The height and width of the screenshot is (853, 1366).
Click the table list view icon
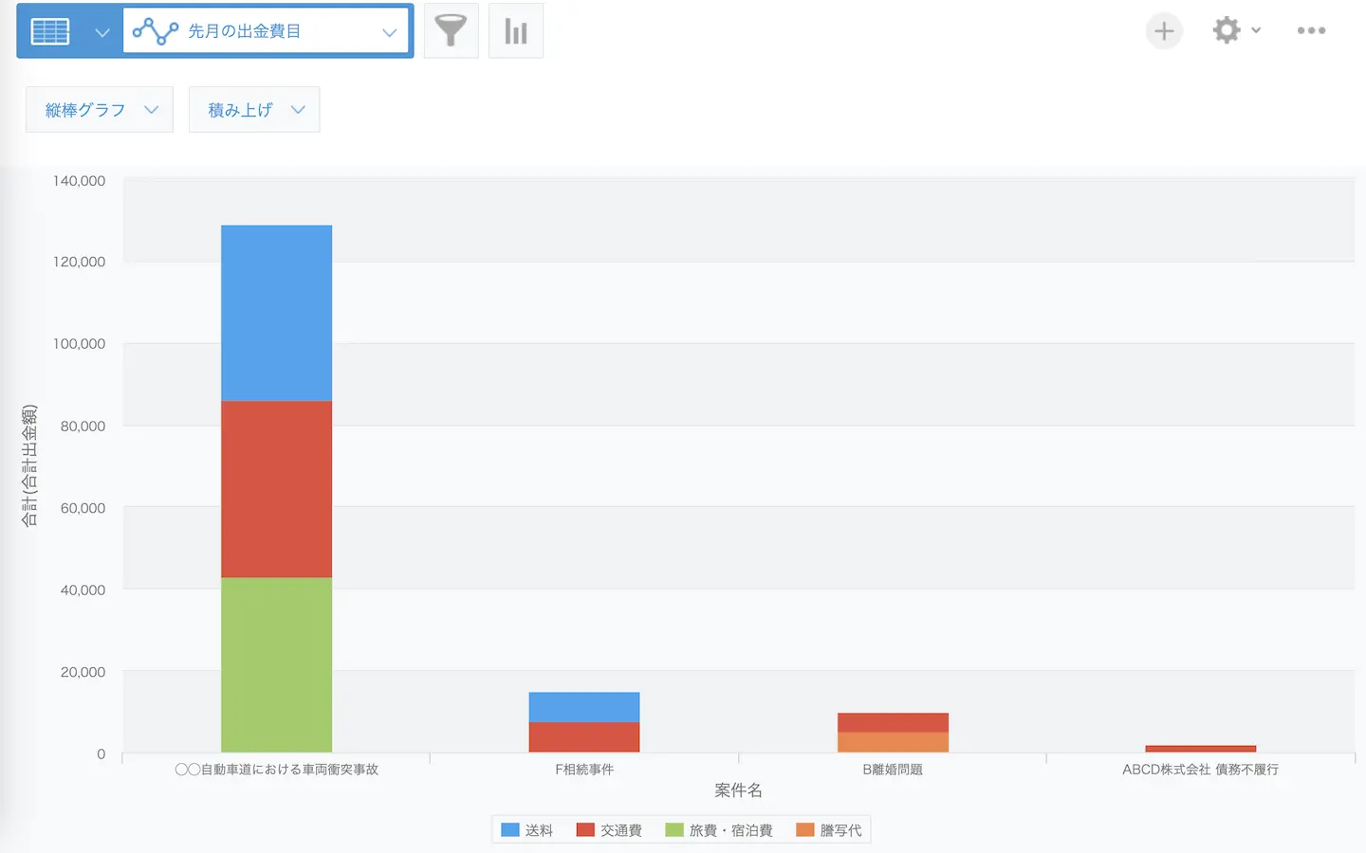(x=50, y=31)
